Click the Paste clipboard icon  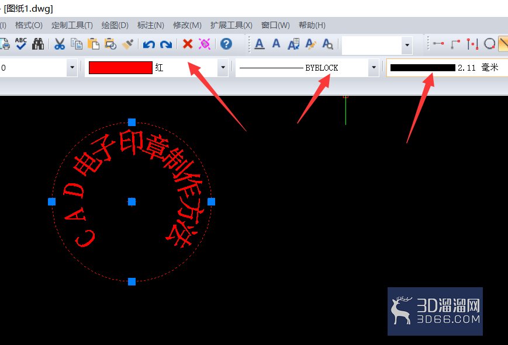coord(94,44)
